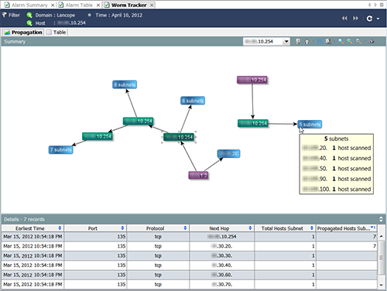387x291 pixels.
Task: Go to next period with double-right arrows
Action: pos(355,19)
